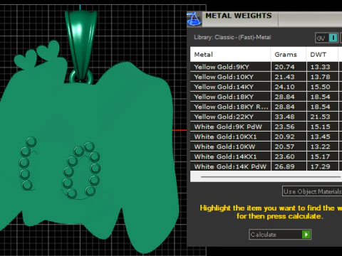The width and height of the screenshot is (342, 256).
Task: Select the White Gold:10KX1 row
Action: click(x=266, y=137)
